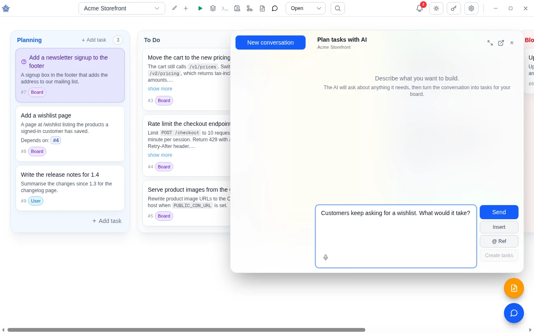Close the Plan tasks with AI panel
Viewport: 534px width, 333px height.
tap(512, 43)
